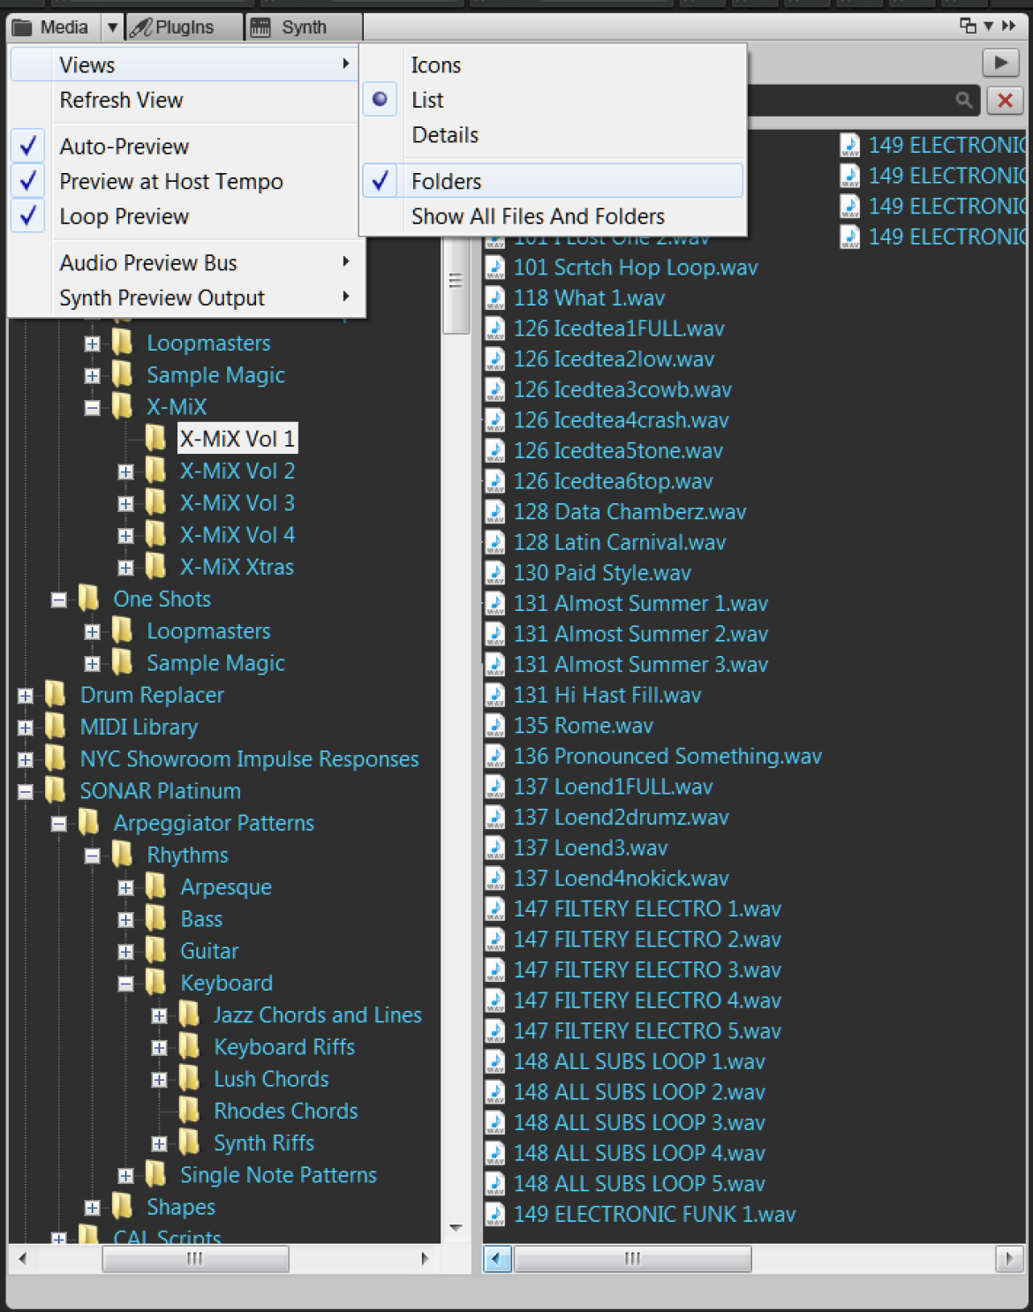Click wav icon for 118 What 1.wav
Image resolution: width=1033 pixels, height=1312 pixels.
tap(495, 298)
